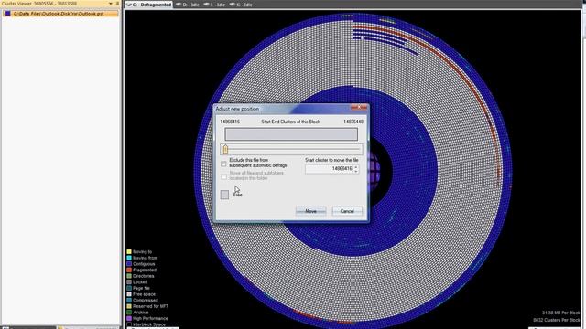
Task: Click the Locked gray legend swatch
Action: 129,282
